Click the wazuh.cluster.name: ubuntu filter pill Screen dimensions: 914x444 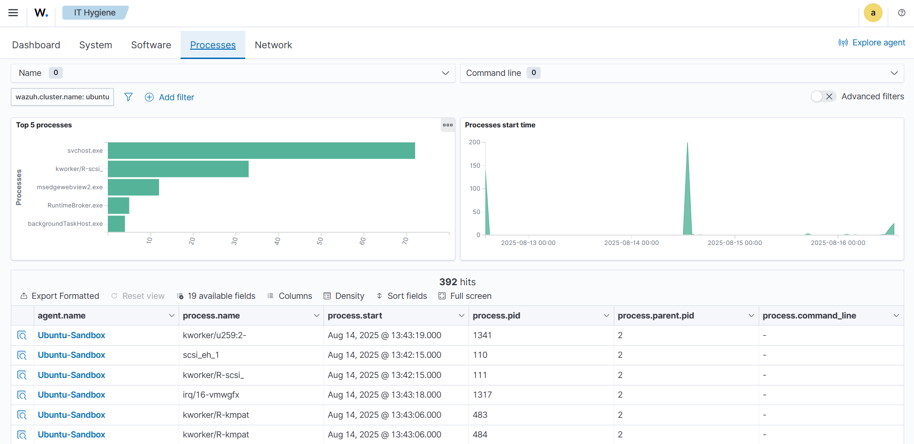click(x=62, y=97)
